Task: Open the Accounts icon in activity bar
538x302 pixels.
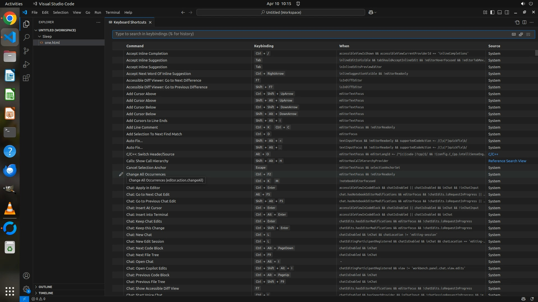Action: 26,276
